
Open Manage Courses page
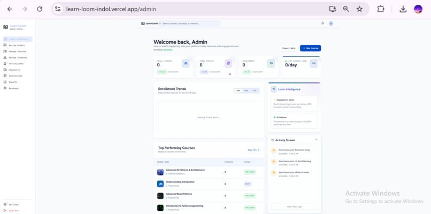point(18,51)
